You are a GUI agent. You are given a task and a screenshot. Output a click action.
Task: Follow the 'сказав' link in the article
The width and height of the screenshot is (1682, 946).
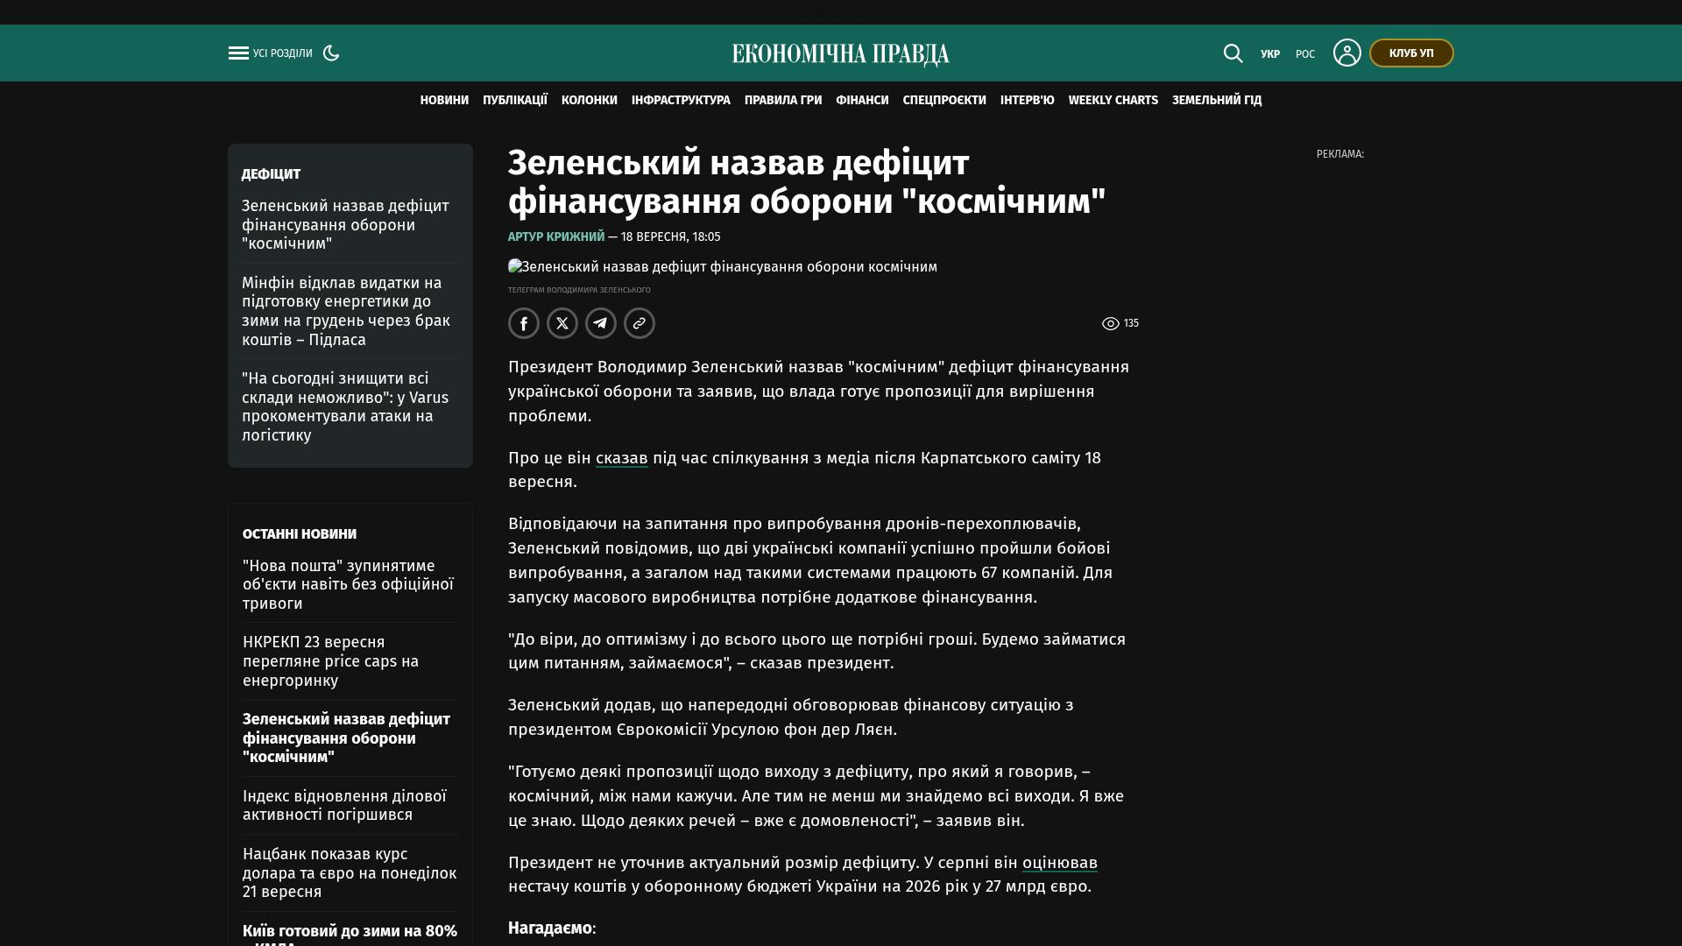[622, 458]
